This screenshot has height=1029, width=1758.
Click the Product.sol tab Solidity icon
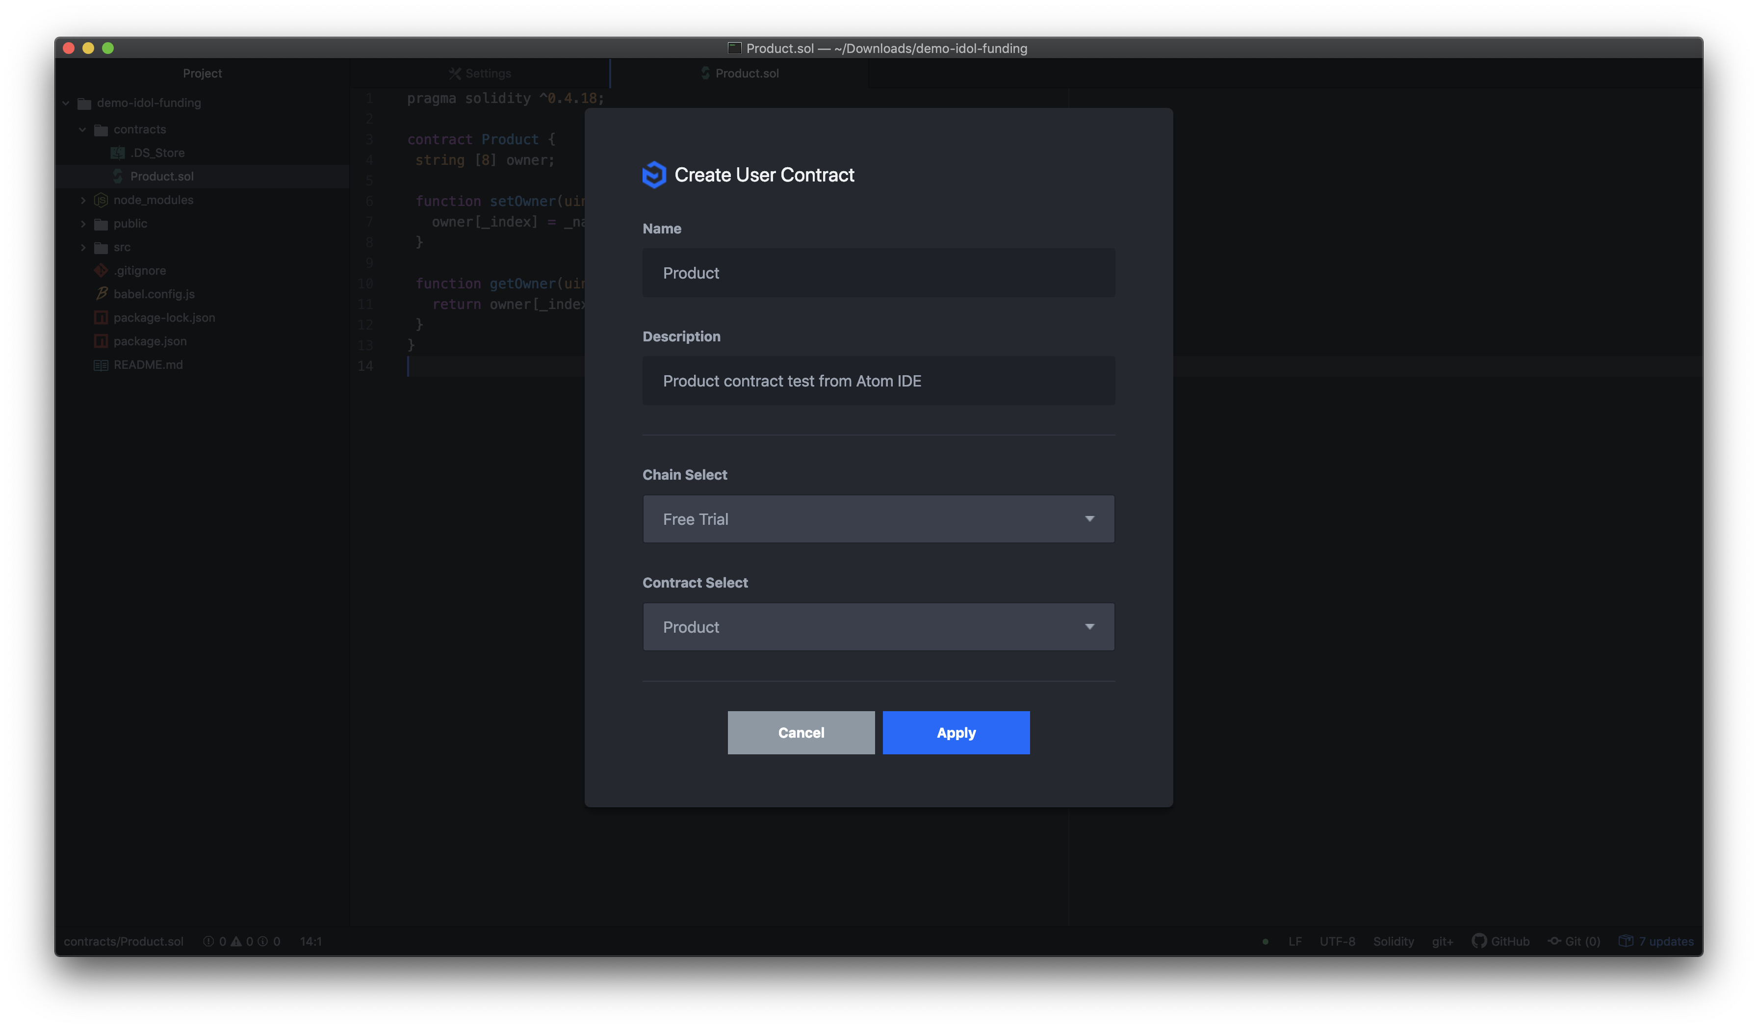705,73
